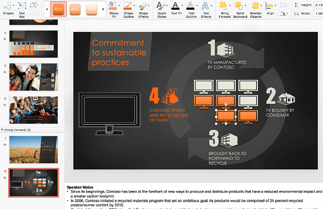Click the Shape Fill paint bucket icon
323x209 pixels.
pyautogui.click(x=113, y=6)
